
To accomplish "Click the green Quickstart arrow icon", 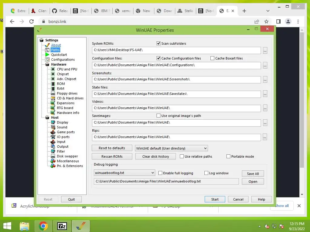I will (47, 55).
